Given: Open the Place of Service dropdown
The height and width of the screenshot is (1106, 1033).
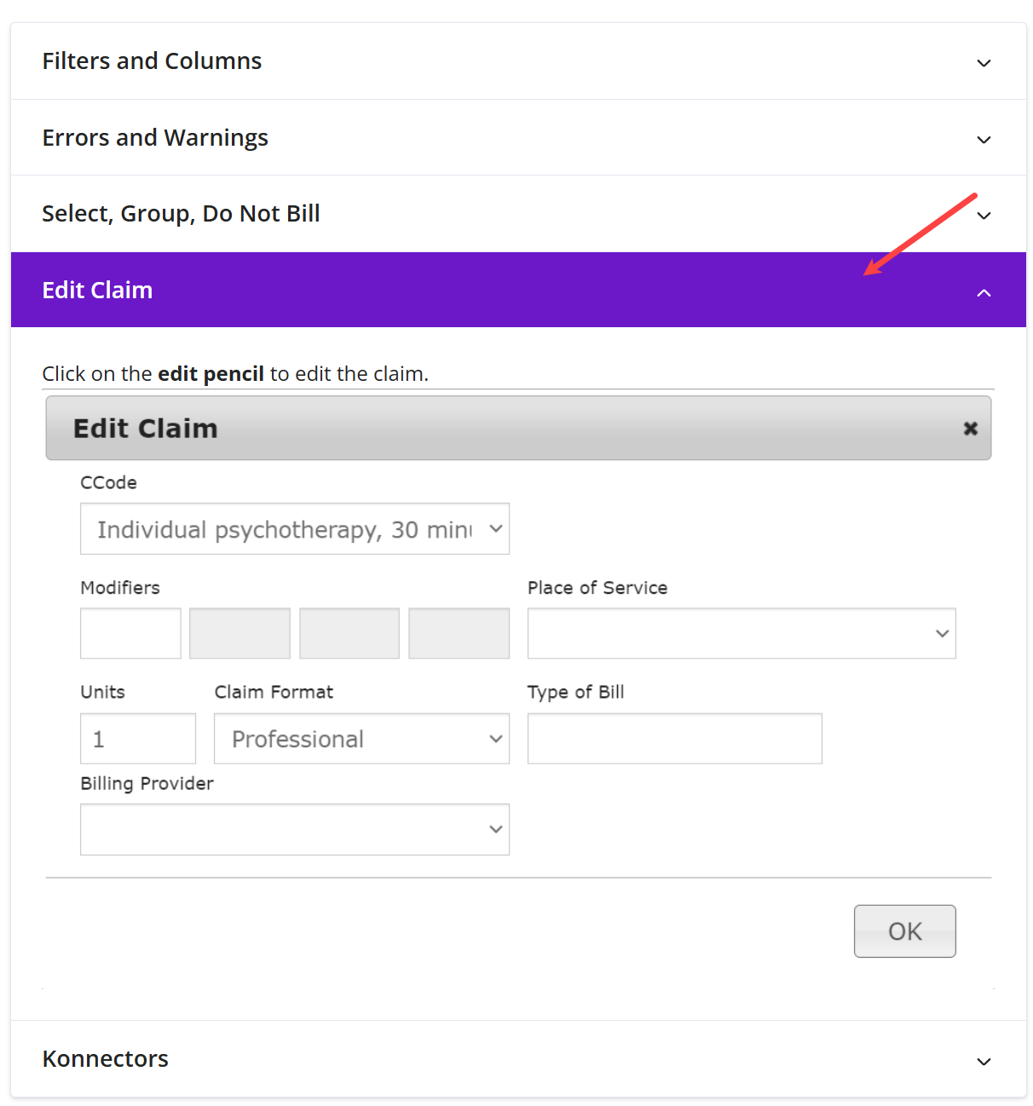Looking at the screenshot, I should pos(741,633).
